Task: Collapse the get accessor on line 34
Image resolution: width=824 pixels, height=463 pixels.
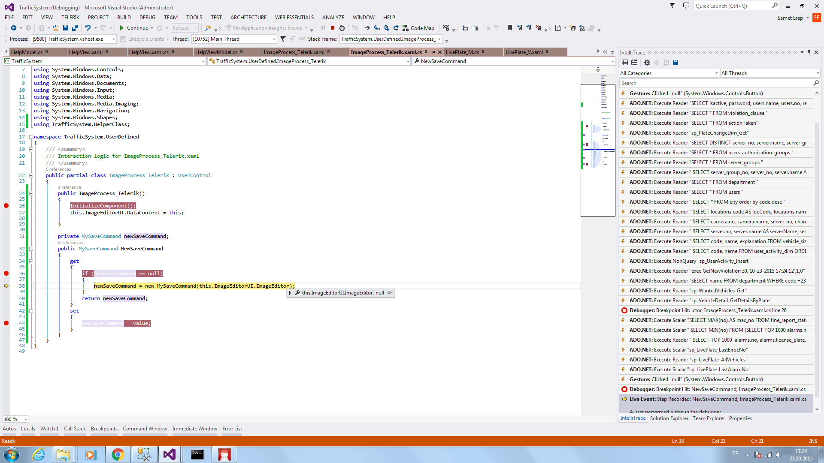Action: (x=31, y=261)
